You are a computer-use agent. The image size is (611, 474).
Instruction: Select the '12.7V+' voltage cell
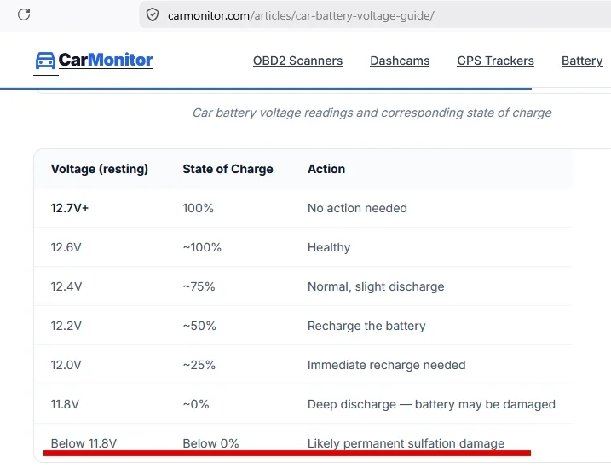coord(70,208)
